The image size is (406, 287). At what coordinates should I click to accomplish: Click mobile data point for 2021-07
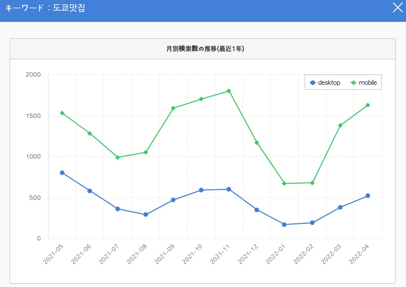[x=118, y=157]
